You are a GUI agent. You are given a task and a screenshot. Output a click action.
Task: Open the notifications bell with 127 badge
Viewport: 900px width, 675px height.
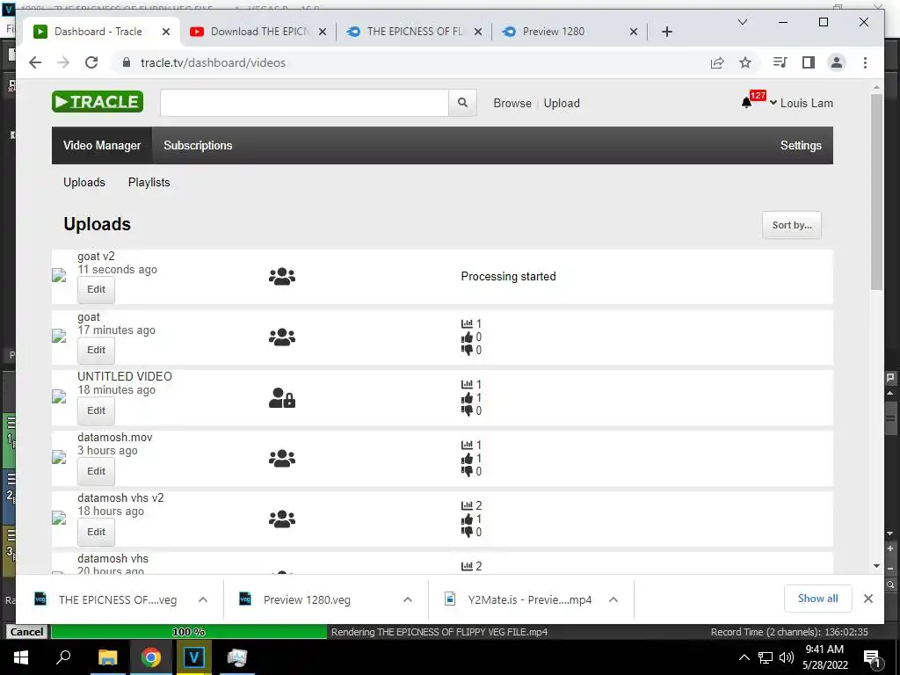pos(746,103)
